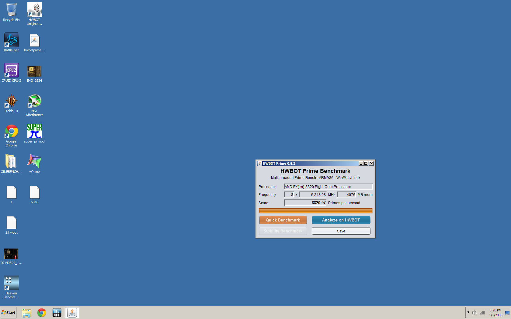The width and height of the screenshot is (511, 319).
Task: Open the volume speaker tray icon
Action: [474, 313]
